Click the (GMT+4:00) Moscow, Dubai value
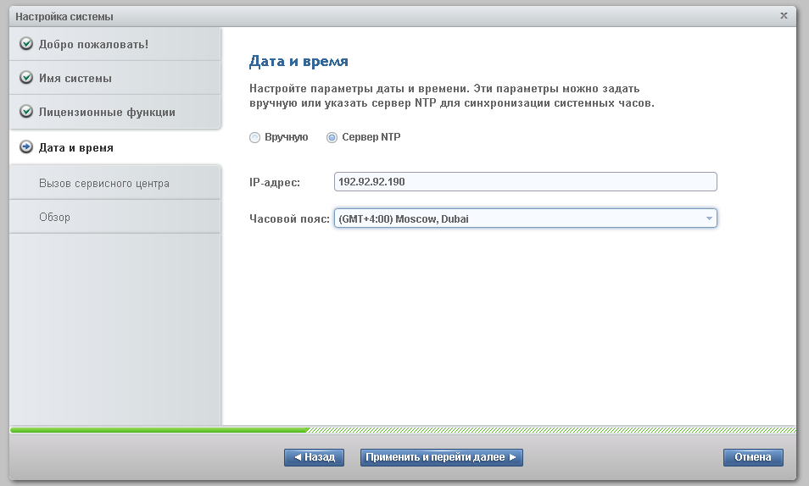The height and width of the screenshot is (486, 809). click(404, 219)
